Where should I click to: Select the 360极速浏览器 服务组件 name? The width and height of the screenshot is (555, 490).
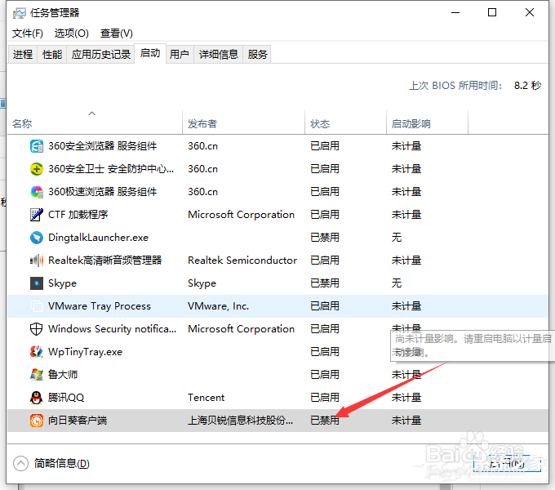[x=102, y=192]
